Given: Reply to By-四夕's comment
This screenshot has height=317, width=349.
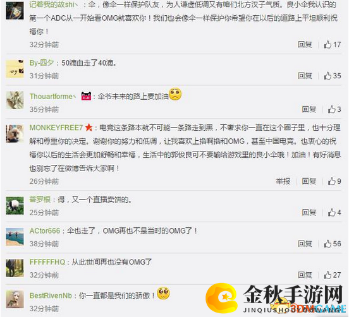Looking at the screenshot, I should coord(305,76).
